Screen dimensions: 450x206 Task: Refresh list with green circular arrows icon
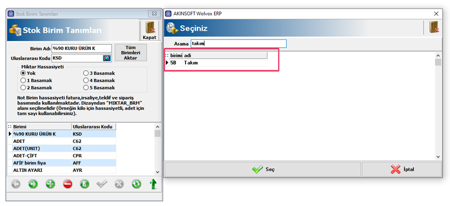[x=136, y=184]
